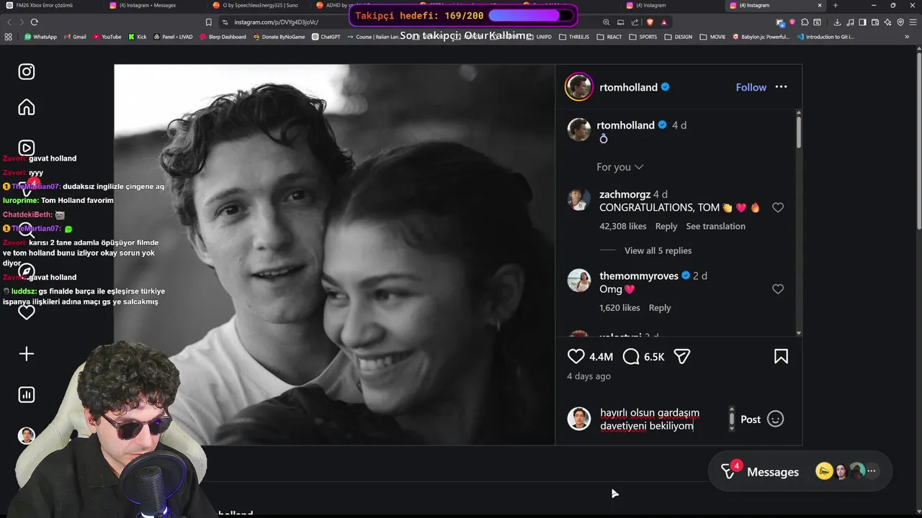The width and height of the screenshot is (922, 518).
Task: Share the post with the paper plane icon
Action: [682, 356]
